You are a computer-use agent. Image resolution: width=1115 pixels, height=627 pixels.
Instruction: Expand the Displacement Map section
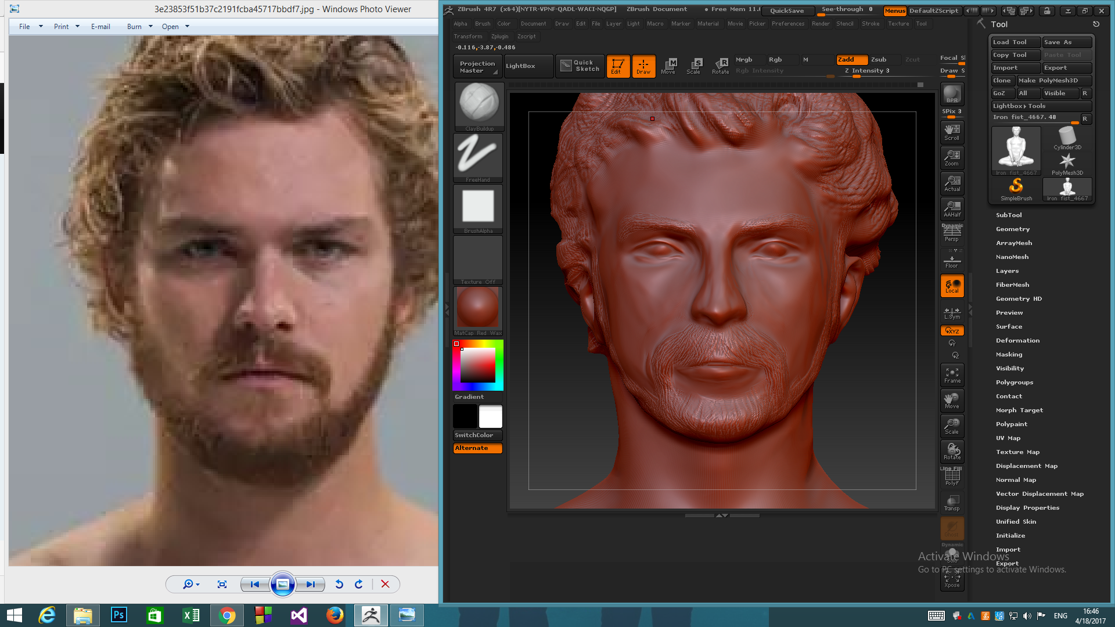(1027, 466)
